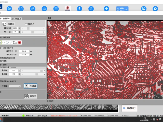Open settings with the gear icon
The height and width of the screenshot is (122, 163).
(155, 9)
